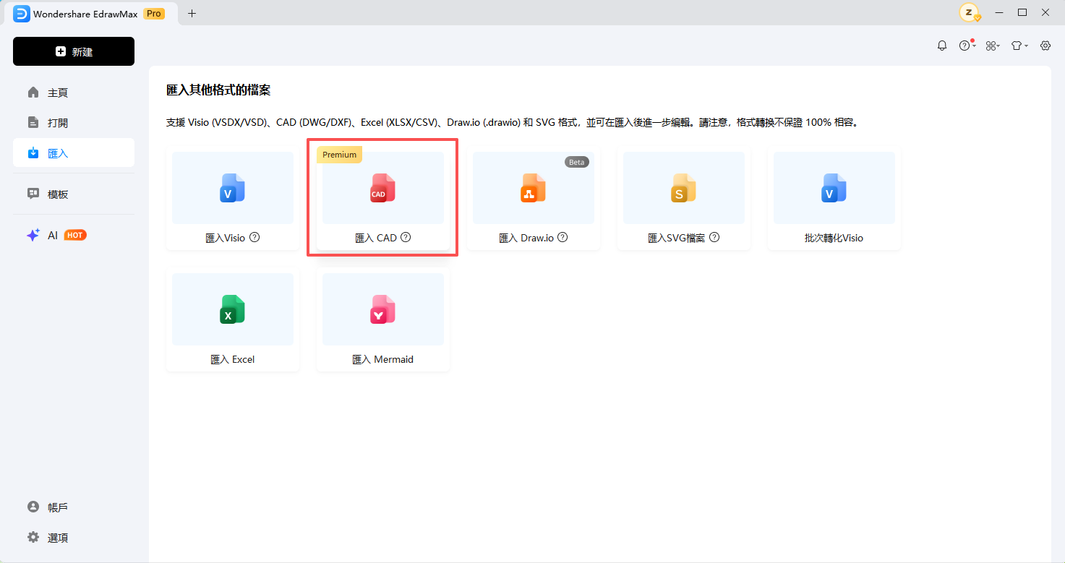The image size is (1065, 563).
Task: Expand the account avatar chevron
Action: coord(977,17)
